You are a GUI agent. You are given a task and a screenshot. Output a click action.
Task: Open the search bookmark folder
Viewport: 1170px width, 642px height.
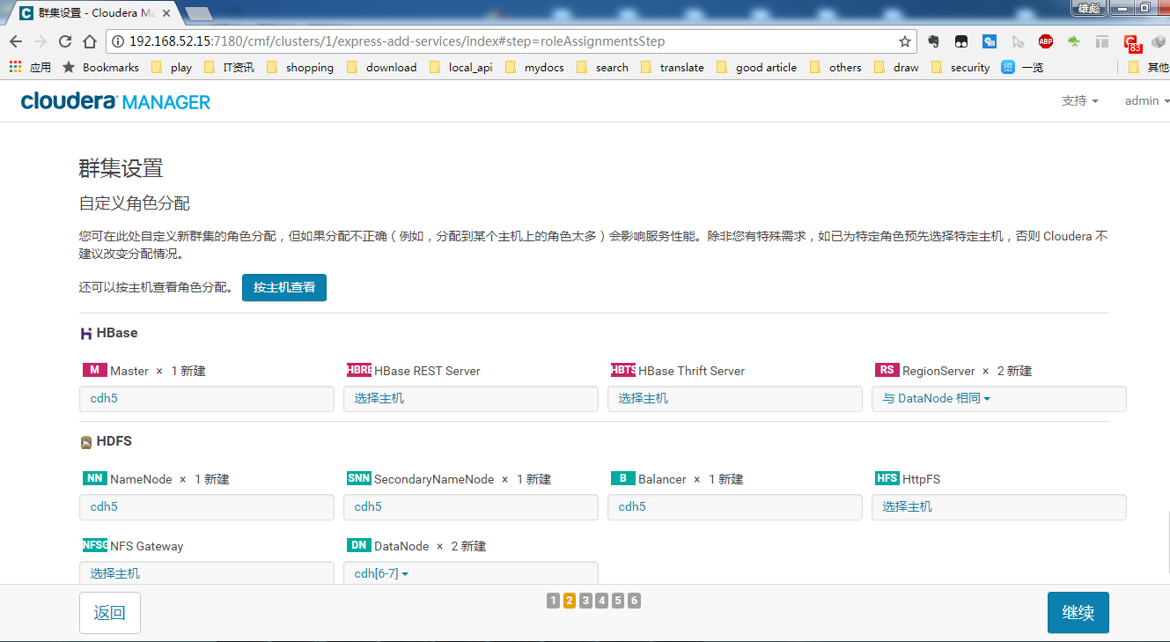tap(603, 67)
